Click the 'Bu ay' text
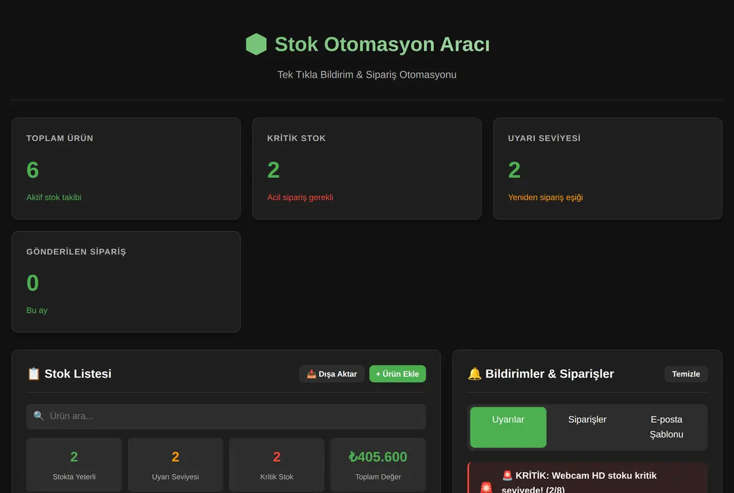The image size is (734, 493). coord(37,310)
